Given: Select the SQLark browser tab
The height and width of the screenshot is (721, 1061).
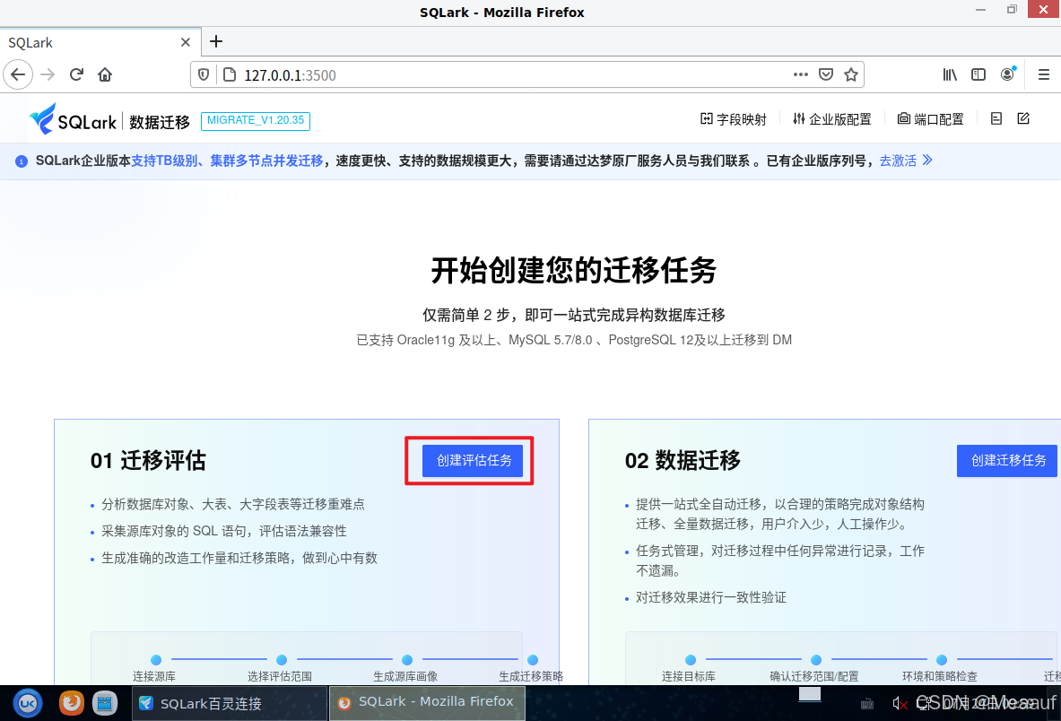Looking at the screenshot, I should tap(100, 43).
